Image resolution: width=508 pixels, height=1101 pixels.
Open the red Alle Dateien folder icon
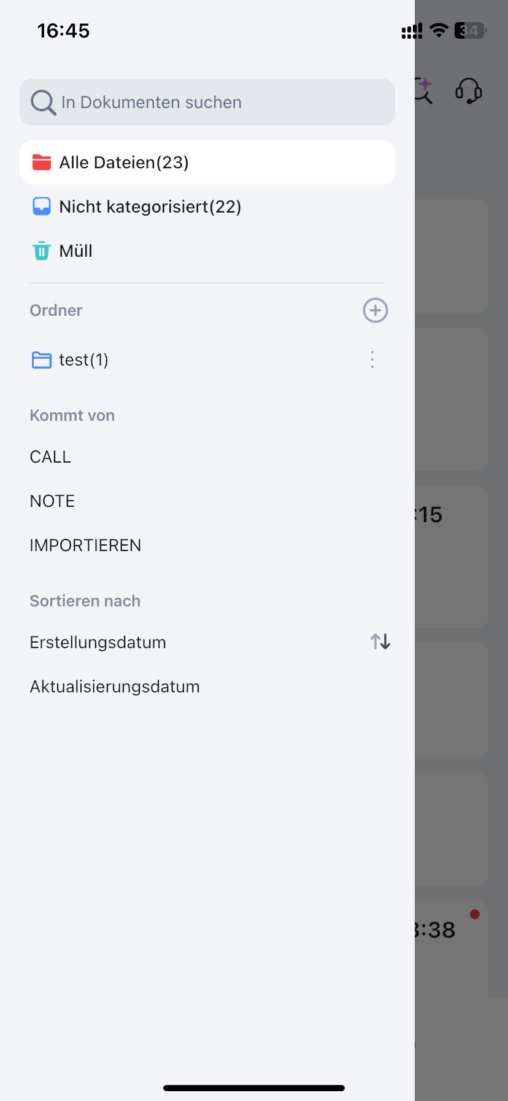[42, 162]
